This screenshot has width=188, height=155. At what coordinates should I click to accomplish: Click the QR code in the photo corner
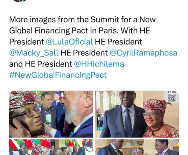[x=172, y=98]
